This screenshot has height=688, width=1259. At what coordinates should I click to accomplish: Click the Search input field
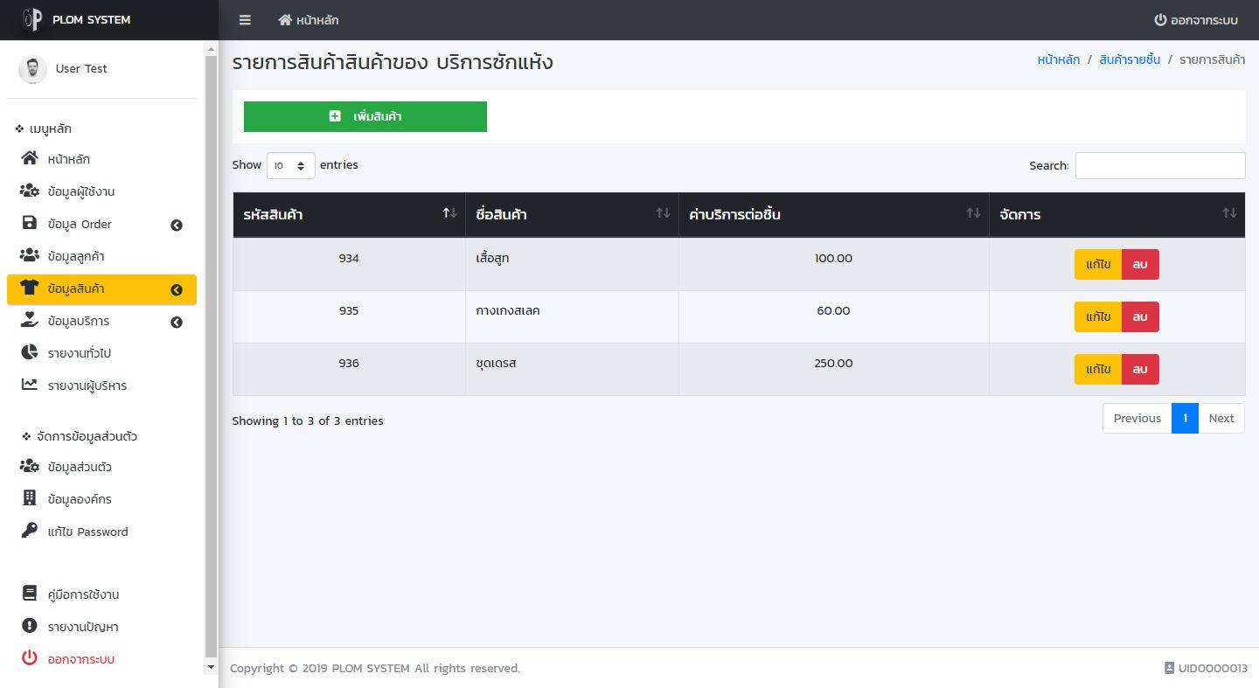(x=1159, y=165)
